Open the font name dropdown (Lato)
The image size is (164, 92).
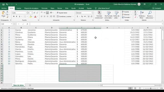coord(26,13)
